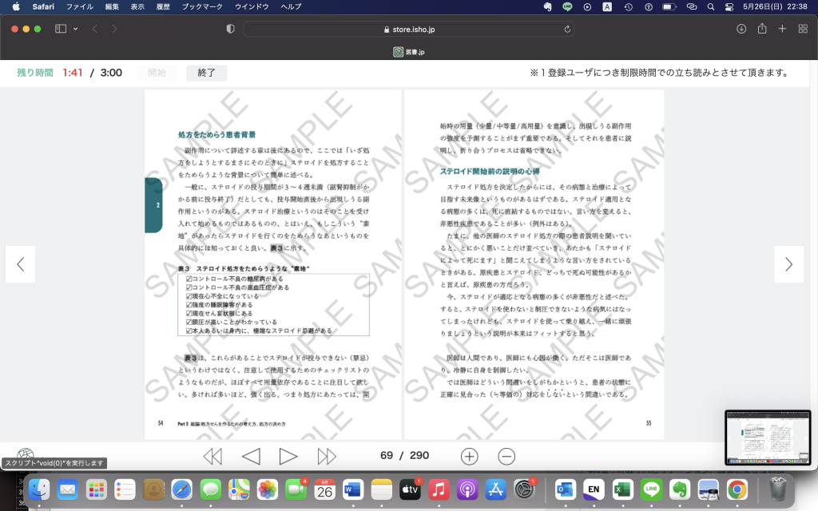Zoom out with the minus circle icon
This screenshot has width=818, height=511.
(x=506, y=456)
